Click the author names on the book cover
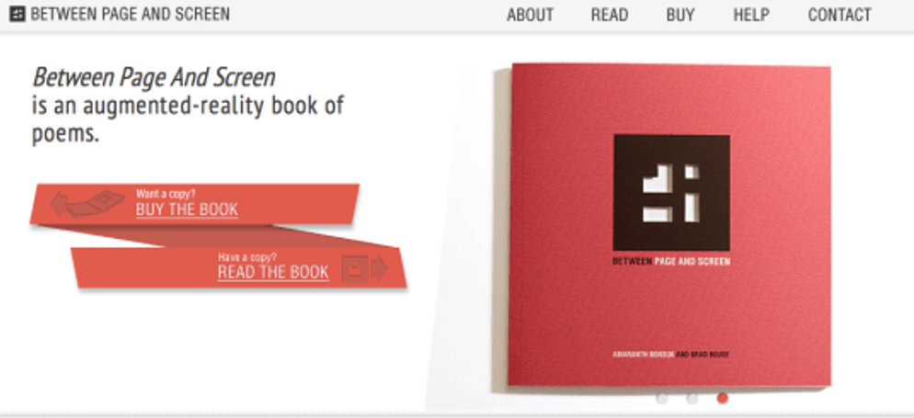Screen dimensions: 914x418 [671, 354]
